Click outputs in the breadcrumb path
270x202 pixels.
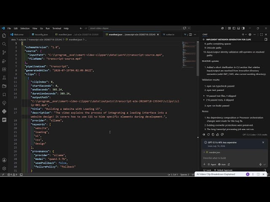coord(22,40)
